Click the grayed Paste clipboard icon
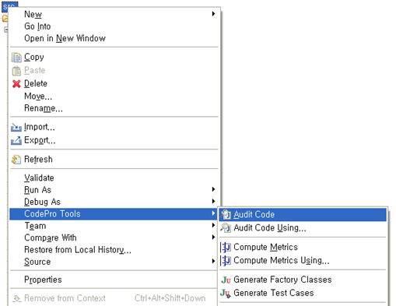 pos(16,71)
